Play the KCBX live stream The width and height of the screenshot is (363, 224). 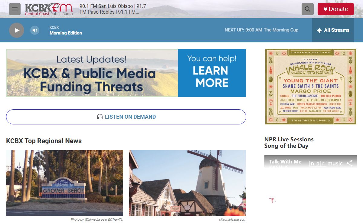pyautogui.click(x=17, y=30)
